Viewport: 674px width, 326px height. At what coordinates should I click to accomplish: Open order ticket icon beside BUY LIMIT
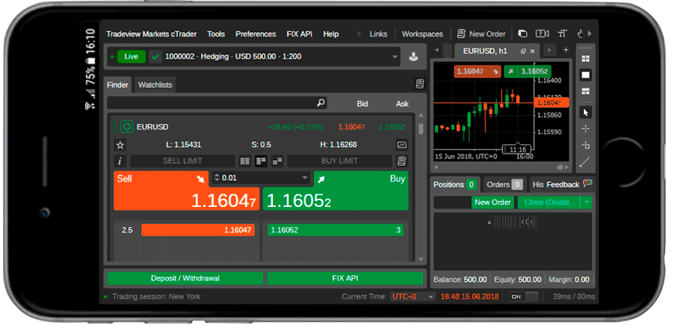[x=402, y=162]
